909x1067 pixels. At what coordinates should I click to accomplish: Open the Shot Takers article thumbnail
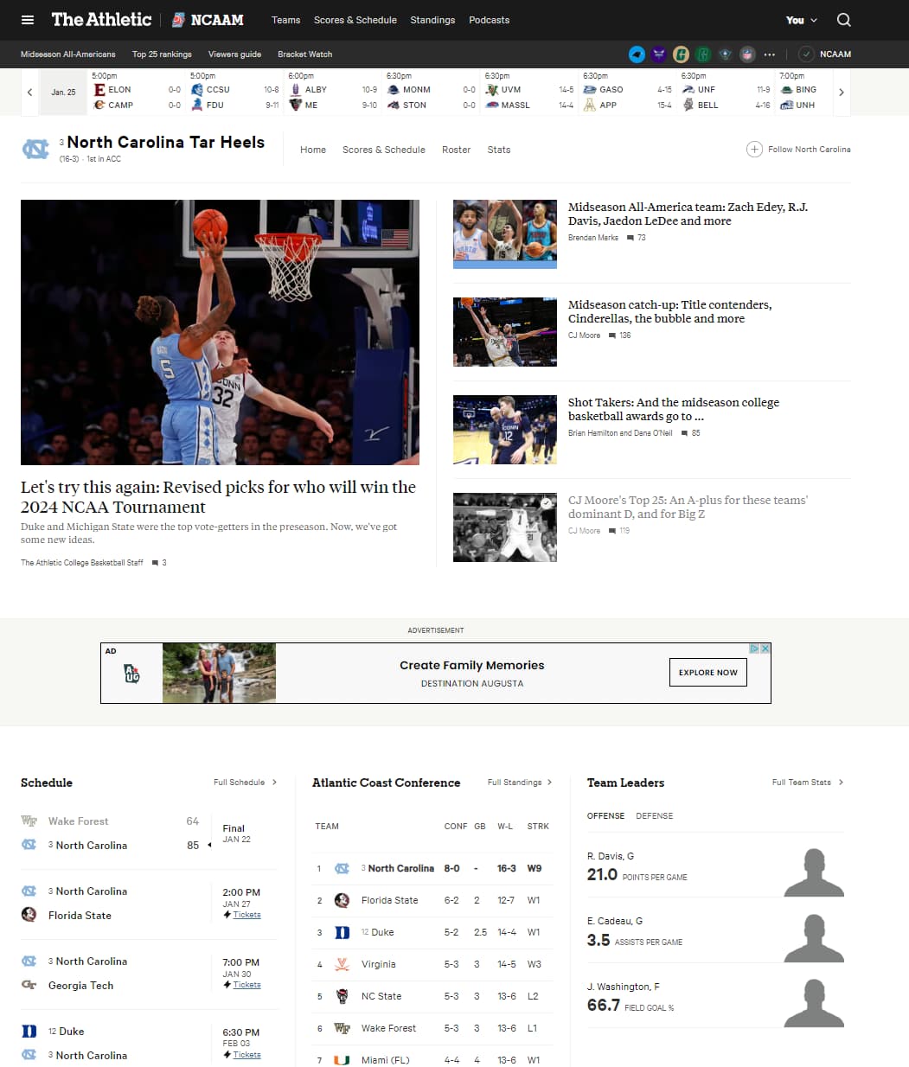point(505,430)
